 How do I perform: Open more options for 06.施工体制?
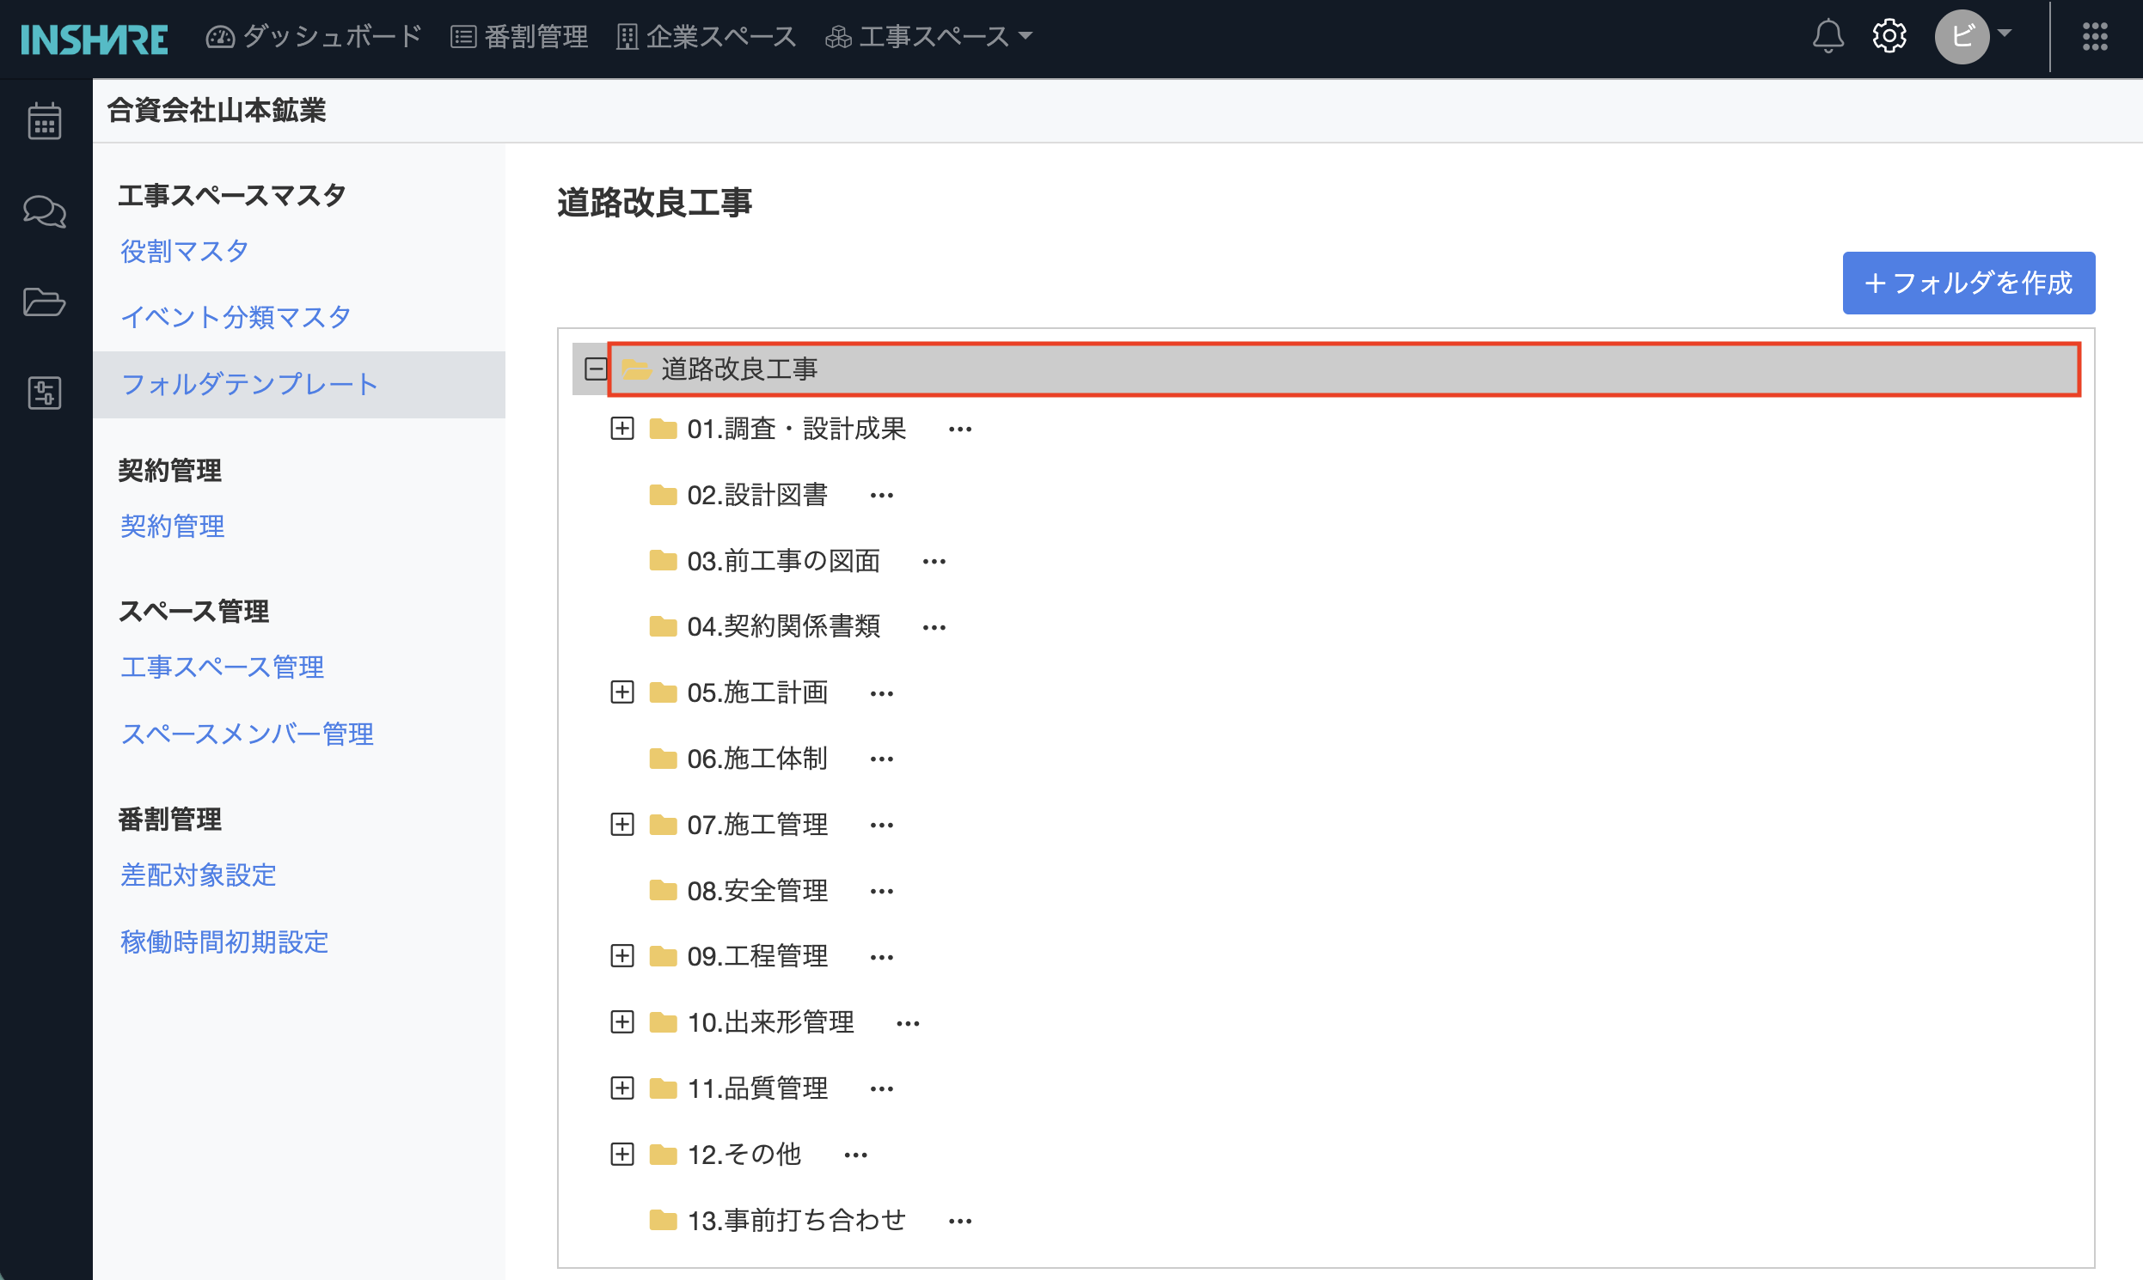(x=881, y=760)
